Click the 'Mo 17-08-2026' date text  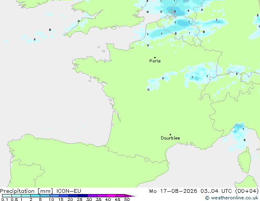tap(173, 191)
